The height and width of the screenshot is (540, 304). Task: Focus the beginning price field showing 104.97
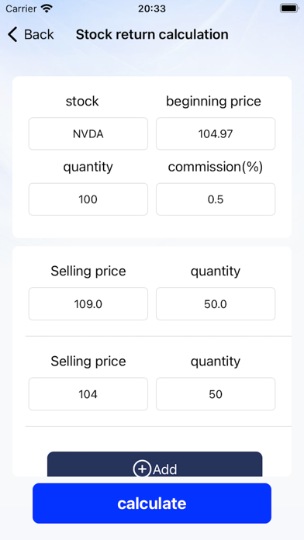click(x=216, y=133)
